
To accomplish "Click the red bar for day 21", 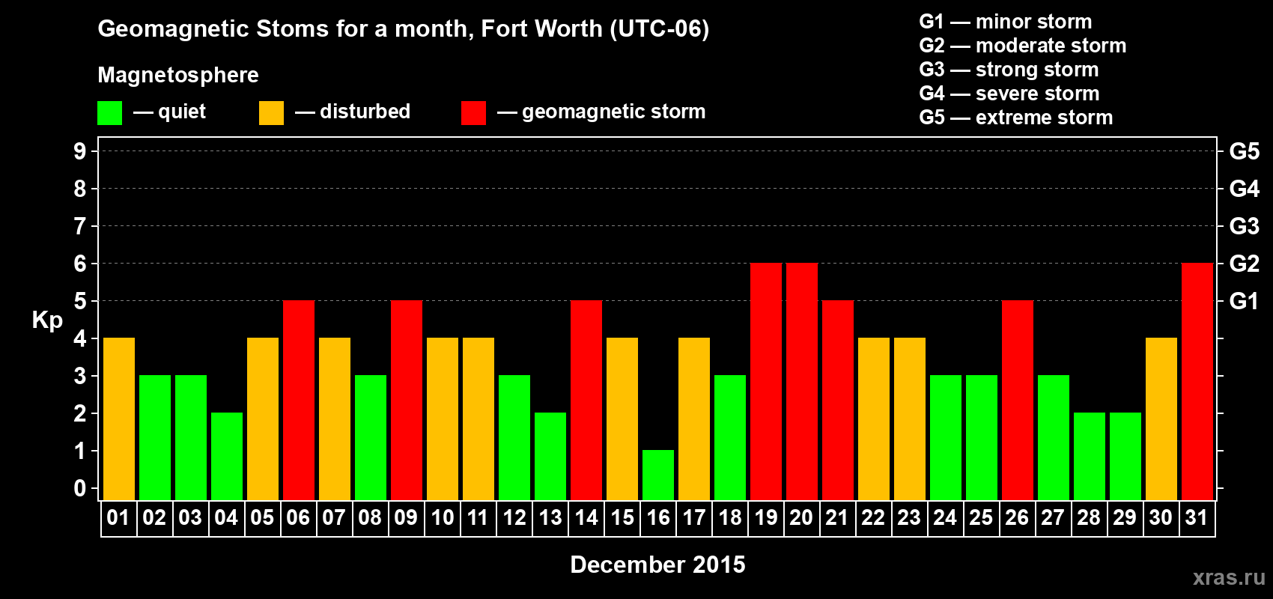I will click(x=838, y=400).
